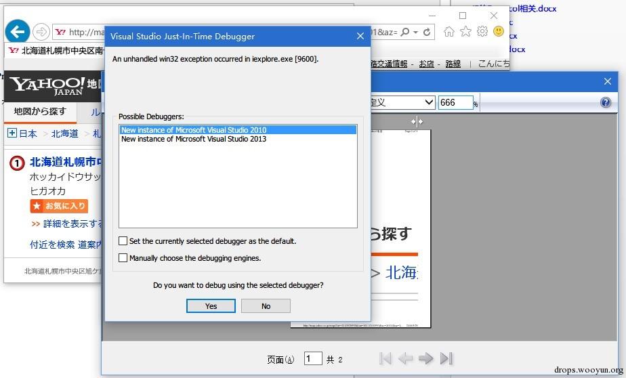Open the print preview size dropdown
This screenshot has height=378, width=626.
click(427, 102)
